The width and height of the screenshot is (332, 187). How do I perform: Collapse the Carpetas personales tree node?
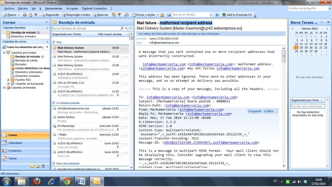(x=4, y=53)
